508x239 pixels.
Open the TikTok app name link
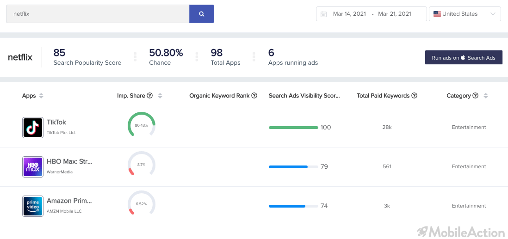tap(56, 123)
